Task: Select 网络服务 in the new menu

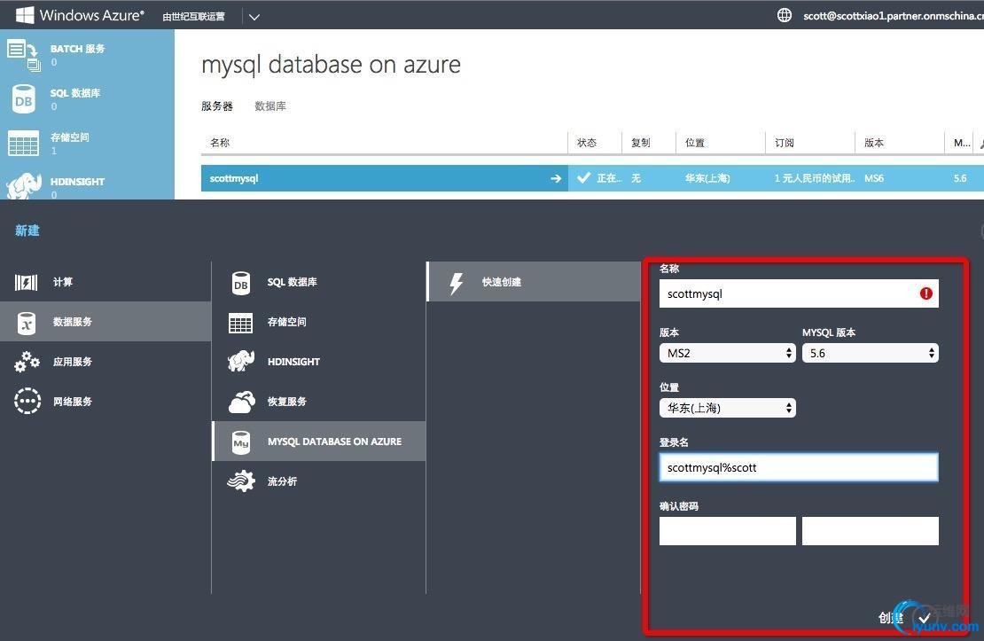Action: (105, 401)
